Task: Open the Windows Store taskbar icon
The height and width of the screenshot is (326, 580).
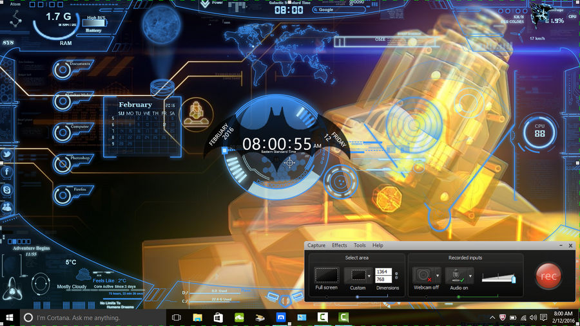Action: tap(218, 318)
